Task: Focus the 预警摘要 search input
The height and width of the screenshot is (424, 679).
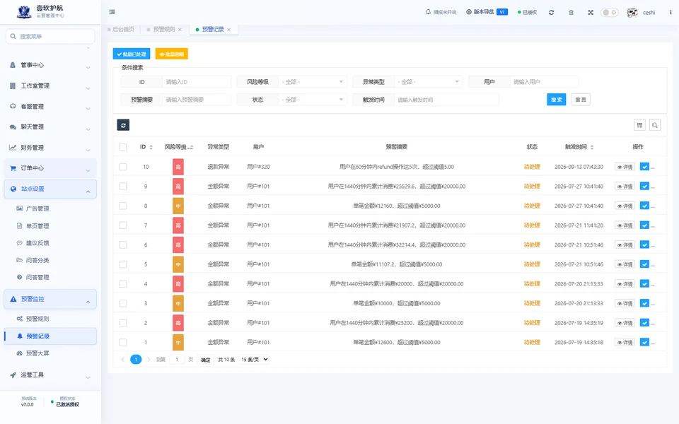Action: 197,100
